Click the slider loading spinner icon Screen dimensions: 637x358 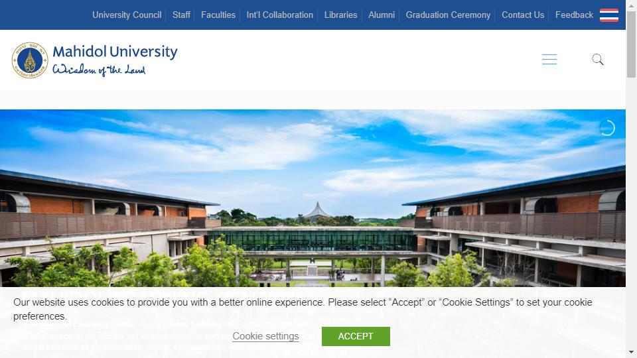[x=607, y=128]
